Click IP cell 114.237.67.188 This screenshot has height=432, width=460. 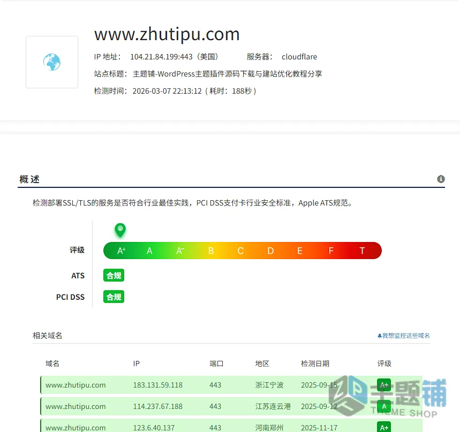coord(158,406)
